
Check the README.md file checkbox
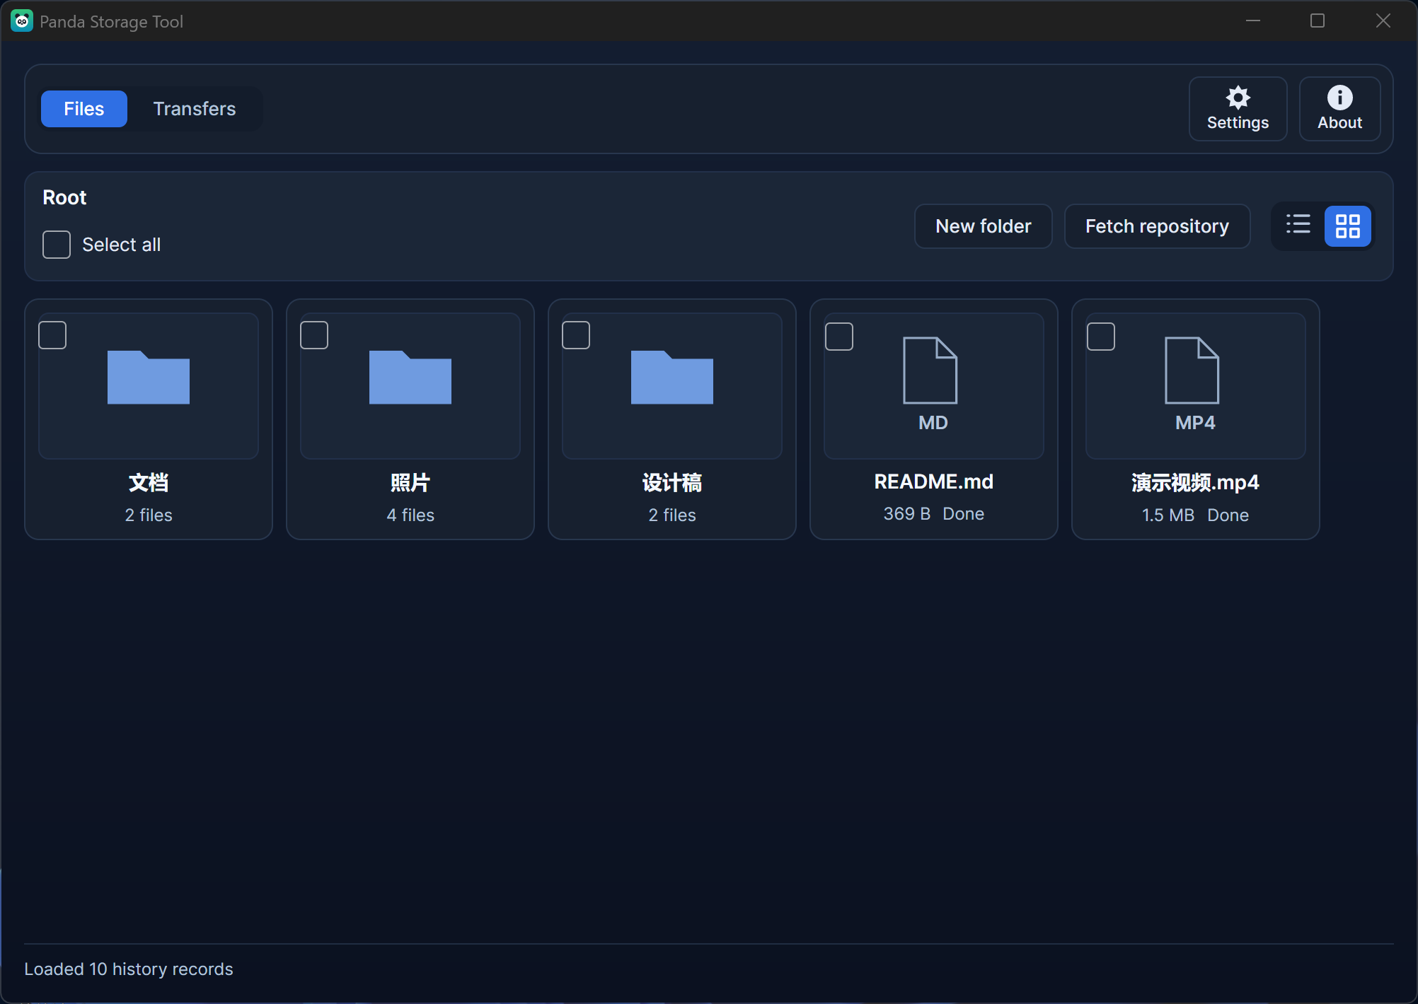[839, 337]
